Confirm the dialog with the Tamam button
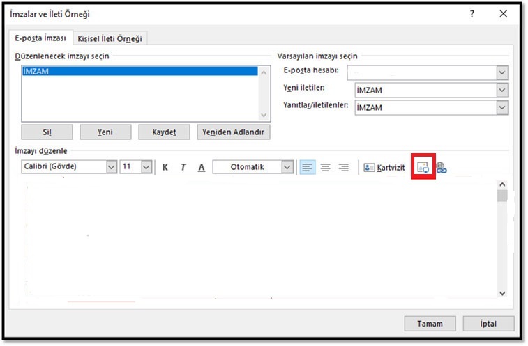The image size is (528, 346). click(430, 324)
